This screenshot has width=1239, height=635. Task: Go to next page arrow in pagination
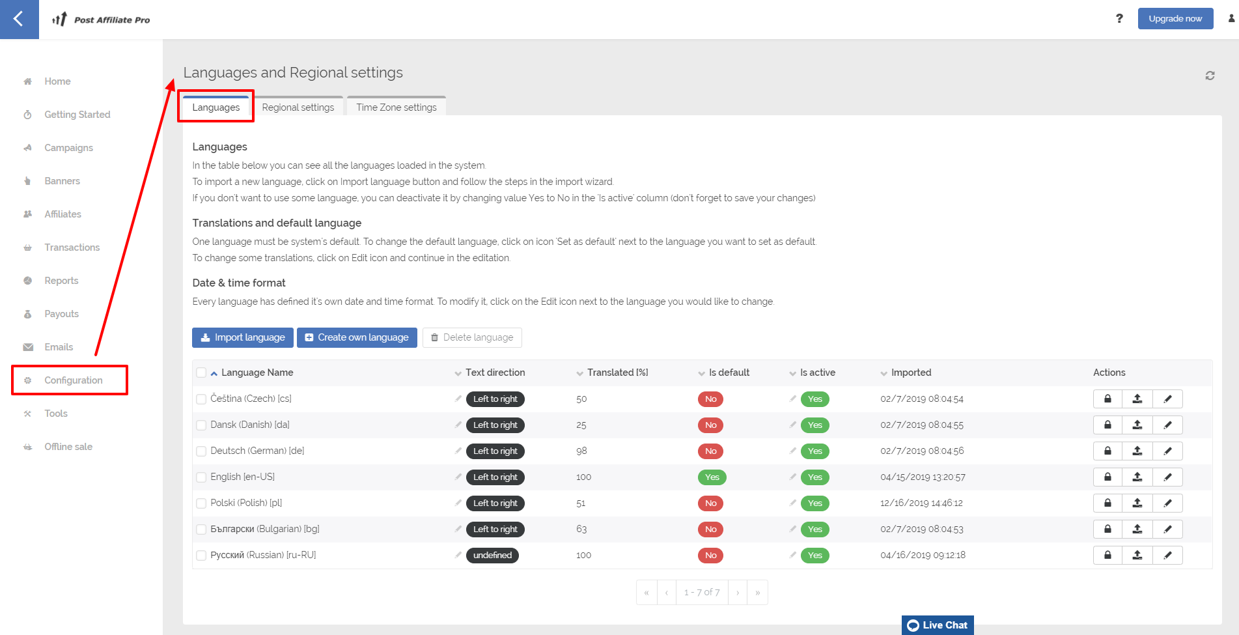click(738, 593)
